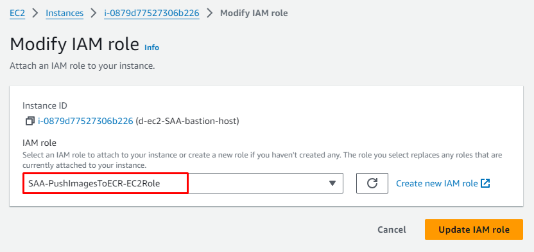Click the Modify IAM role page heading
Viewport: 534px width, 252px height.
(74, 44)
